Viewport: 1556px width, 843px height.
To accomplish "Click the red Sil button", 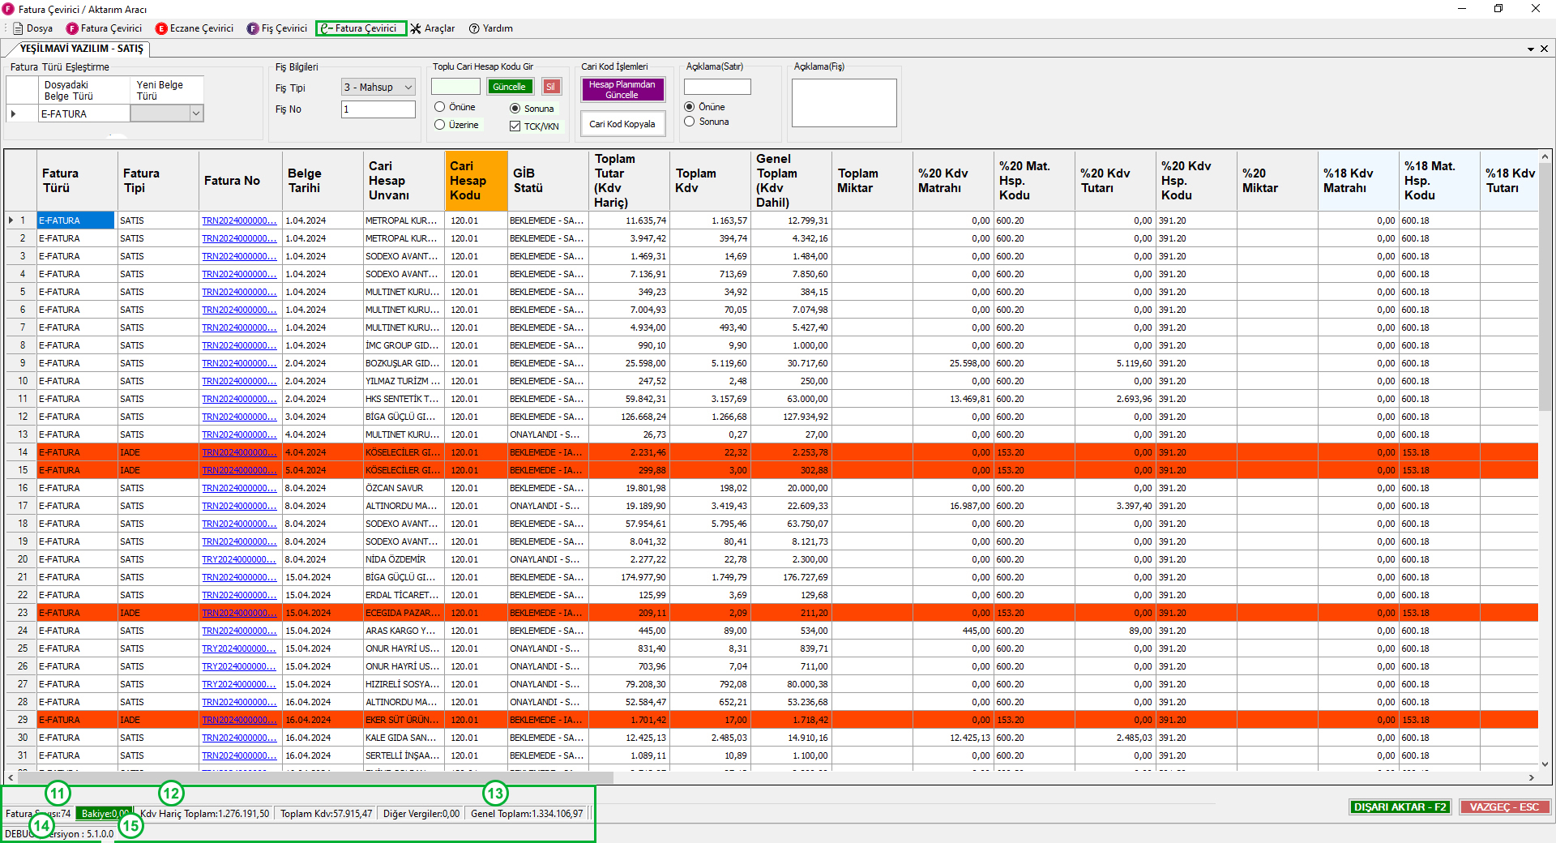I will [551, 87].
